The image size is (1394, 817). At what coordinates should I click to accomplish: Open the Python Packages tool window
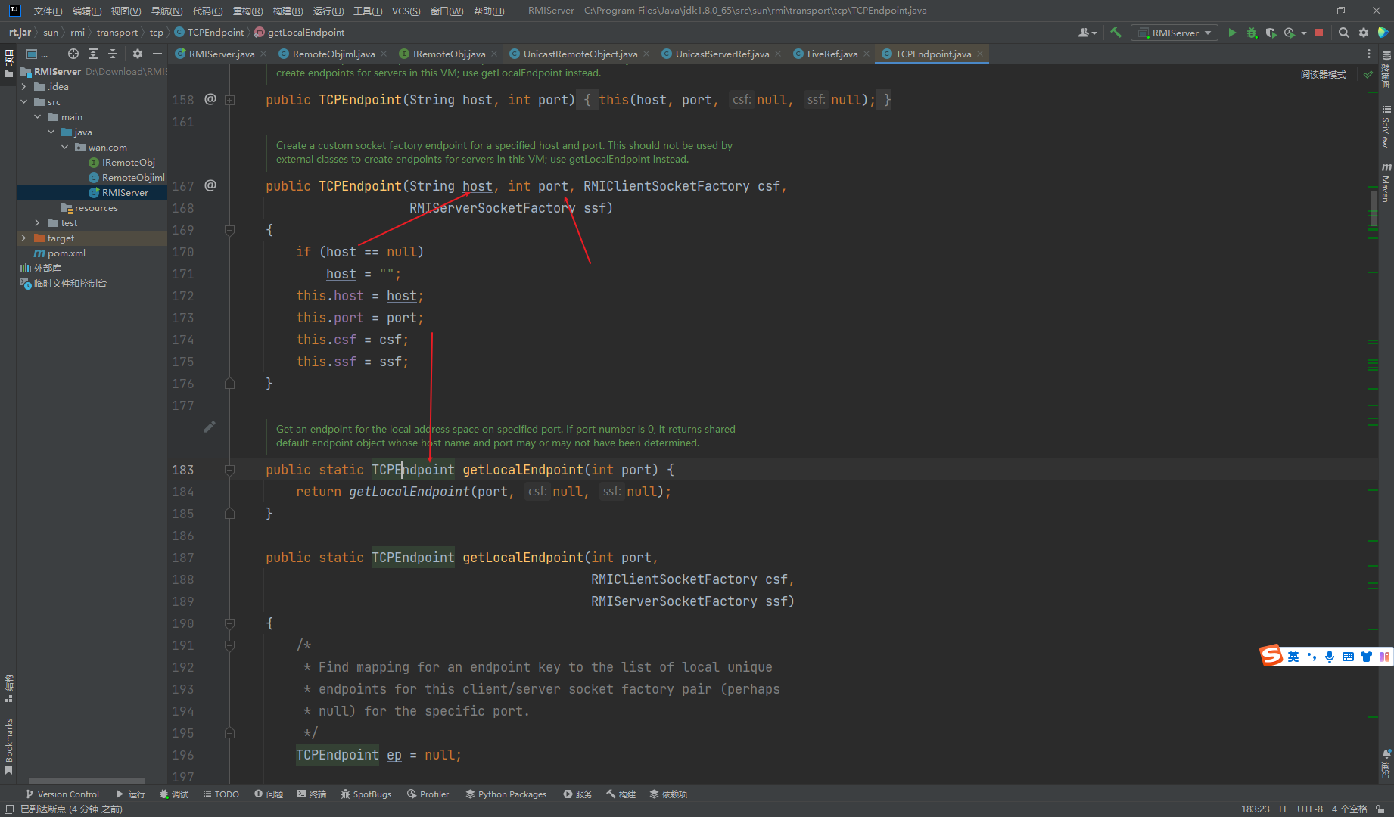point(506,794)
